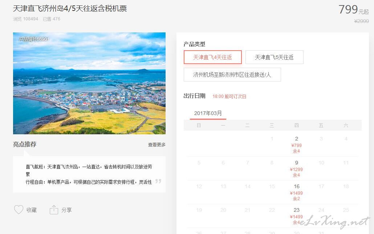Click the Jeju island product photo

(89, 83)
